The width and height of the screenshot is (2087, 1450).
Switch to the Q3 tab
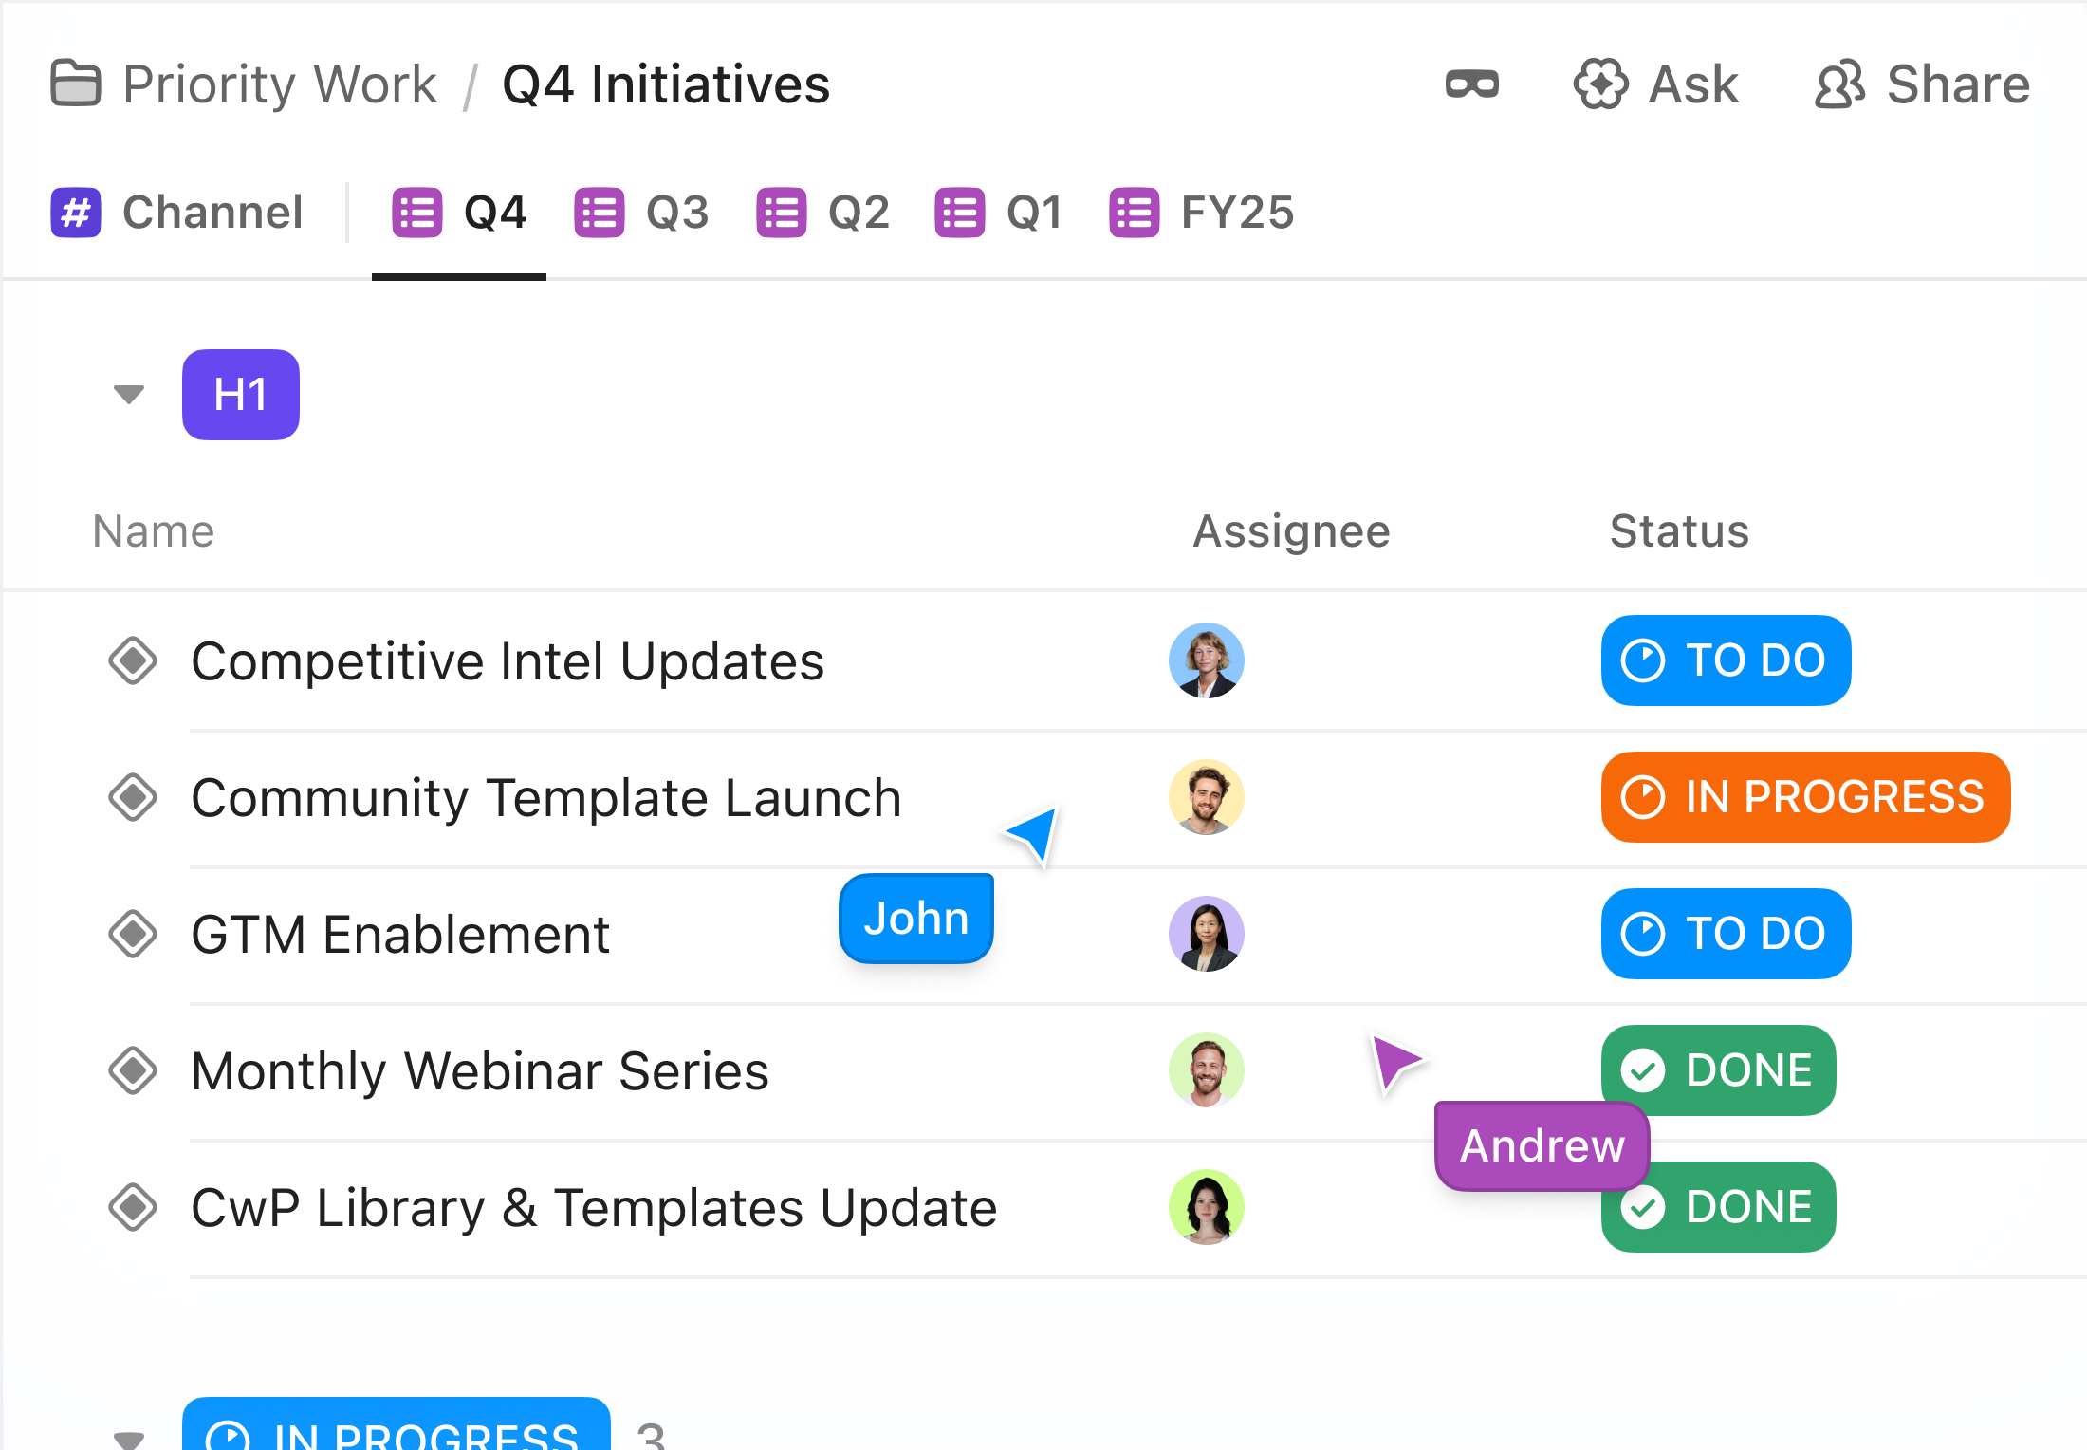[x=675, y=212]
